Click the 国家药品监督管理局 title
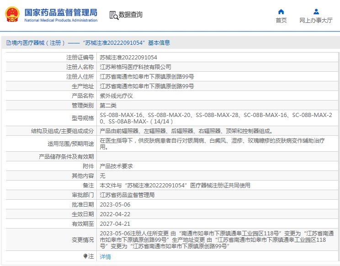The height and width of the screenshot is (266, 340). 61,12
